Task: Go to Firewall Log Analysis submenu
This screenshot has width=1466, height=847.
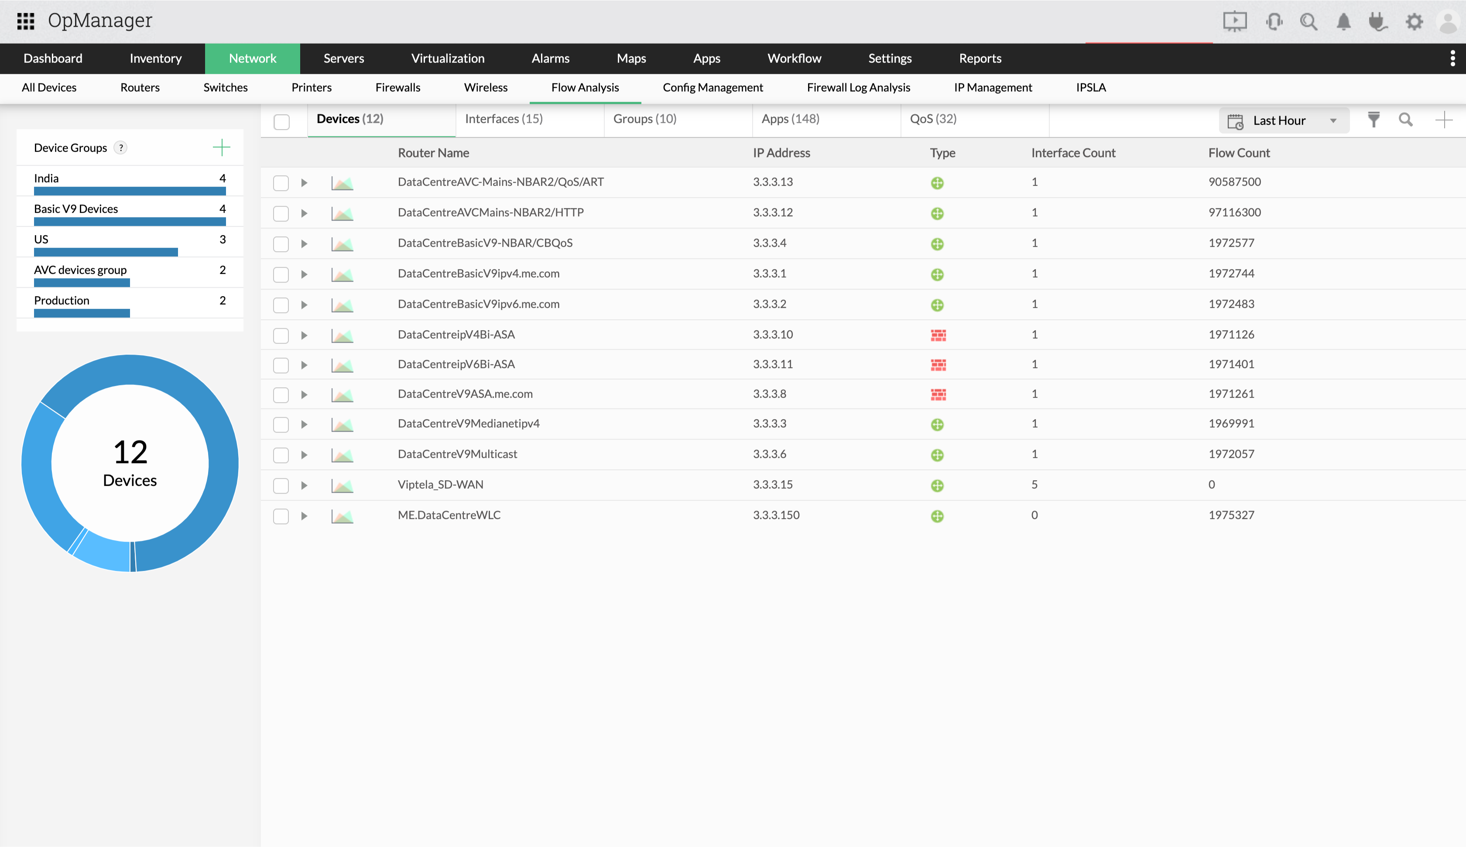Action: pos(858,87)
